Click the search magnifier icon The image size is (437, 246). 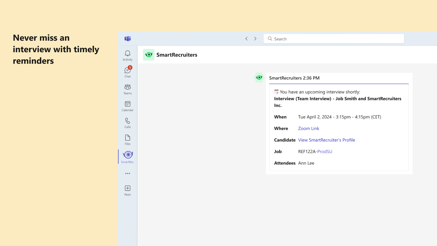pyautogui.click(x=270, y=39)
